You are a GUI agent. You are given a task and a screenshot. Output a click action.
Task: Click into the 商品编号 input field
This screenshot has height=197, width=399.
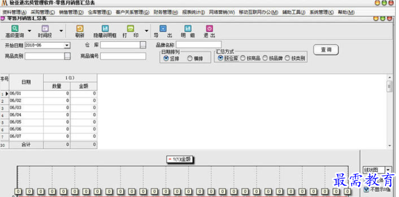(x=123, y=56)
